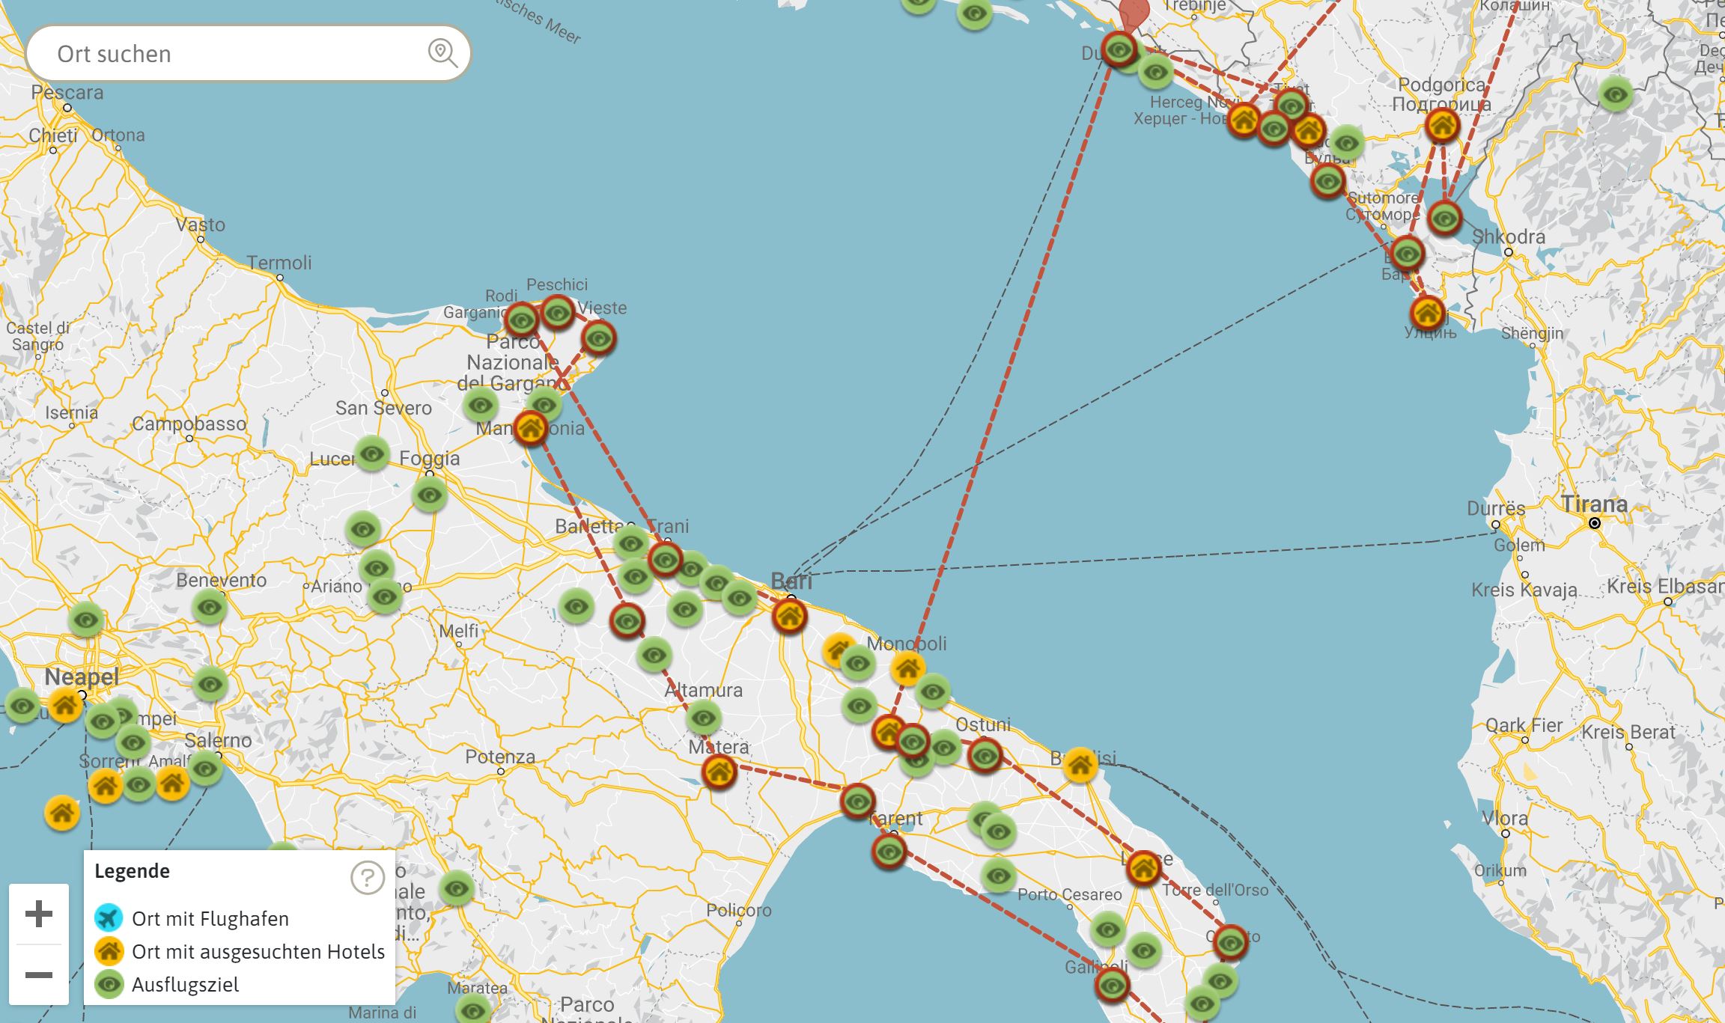The width and height of the screenshot is (1725, 1023).
Task: Click the Vlora city label
Action: 1505,818
